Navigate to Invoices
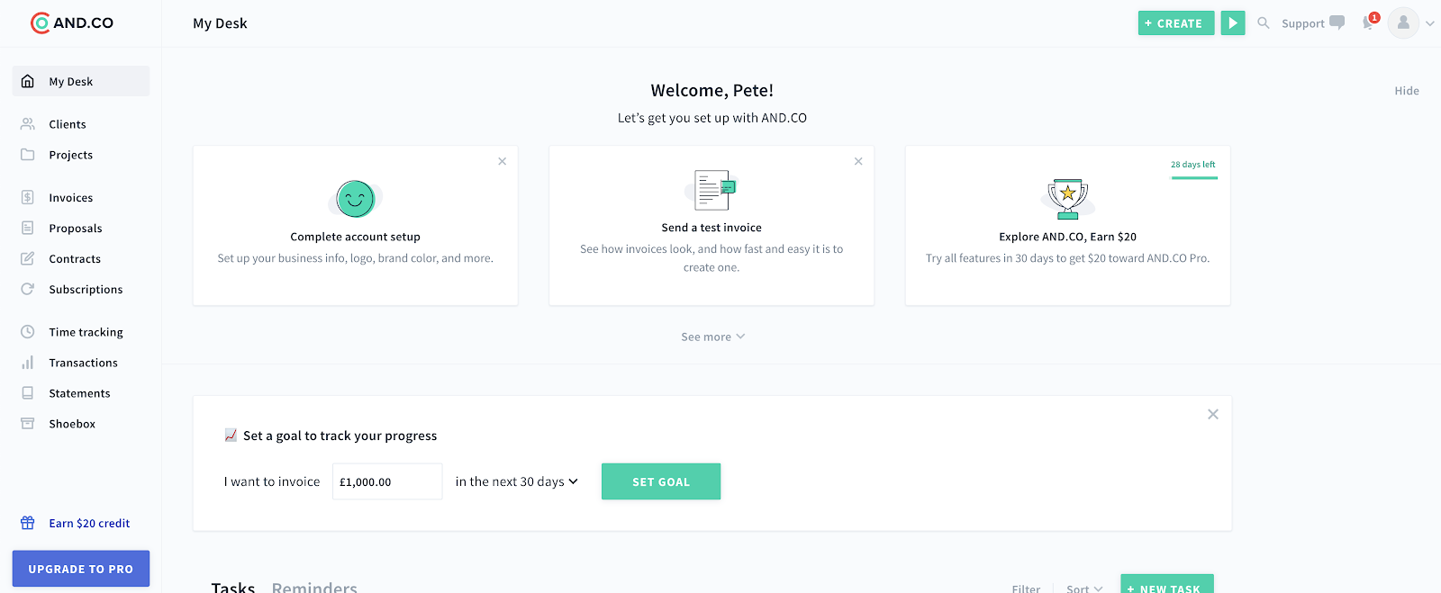The image size is (1441, 593). [x=71, y=197]
